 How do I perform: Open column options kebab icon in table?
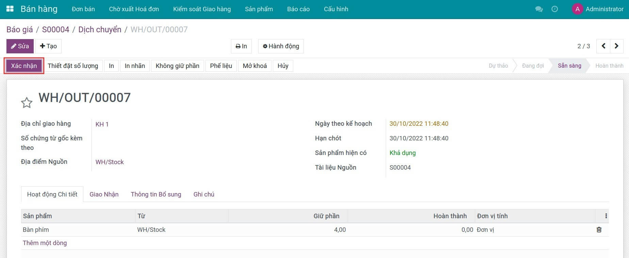606,216
